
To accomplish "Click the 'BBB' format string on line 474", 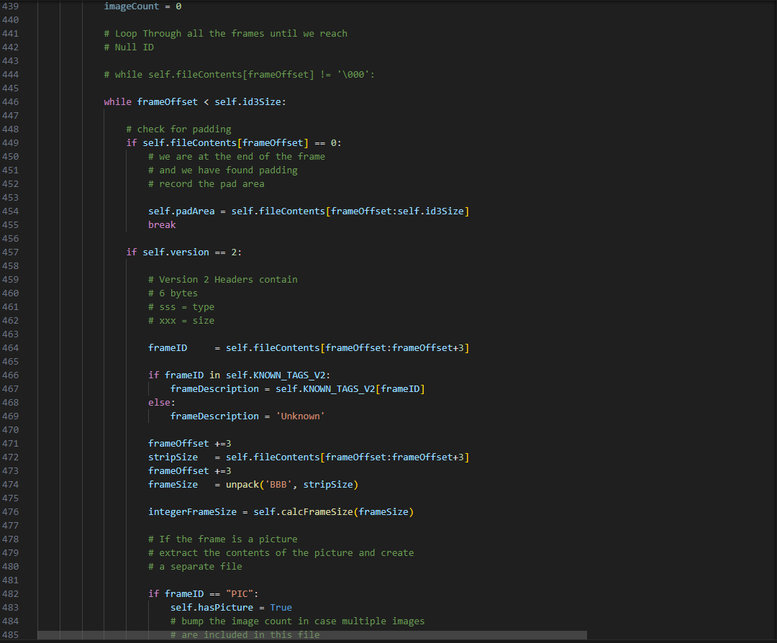I will [x=278, y=484].
